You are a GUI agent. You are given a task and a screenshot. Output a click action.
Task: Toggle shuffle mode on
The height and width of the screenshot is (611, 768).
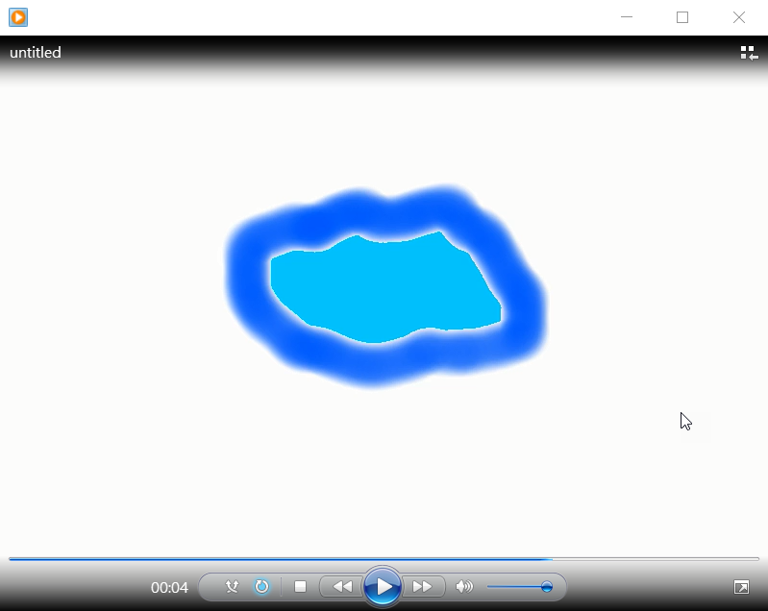232,587
